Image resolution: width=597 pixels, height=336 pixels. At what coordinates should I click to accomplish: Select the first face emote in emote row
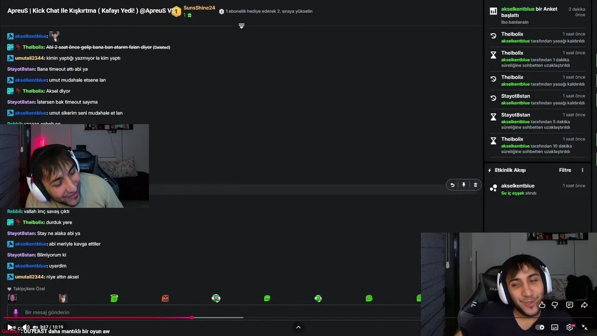coord(12,298)
